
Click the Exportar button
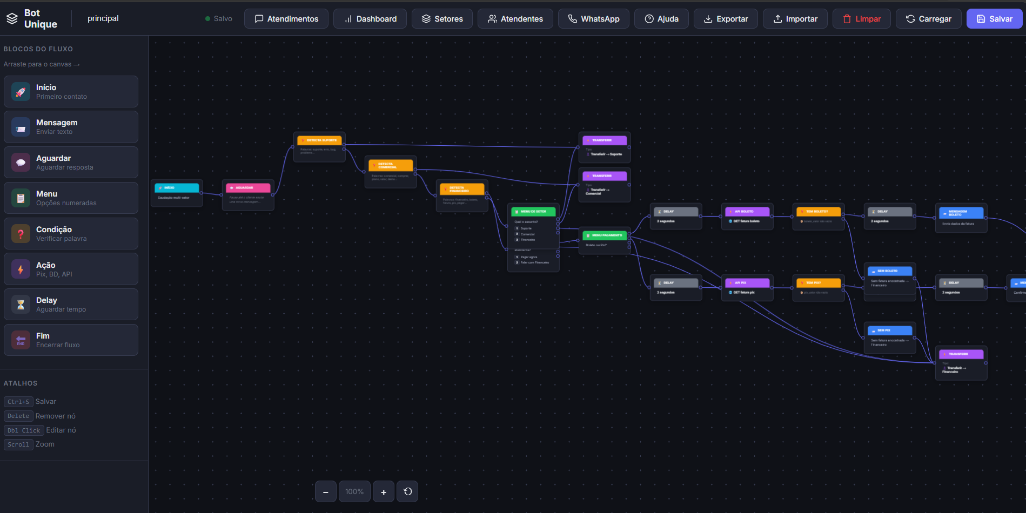[726, 19]
